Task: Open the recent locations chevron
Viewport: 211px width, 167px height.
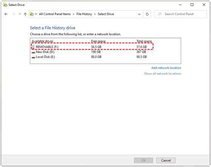Action: [x=20, y=14]
